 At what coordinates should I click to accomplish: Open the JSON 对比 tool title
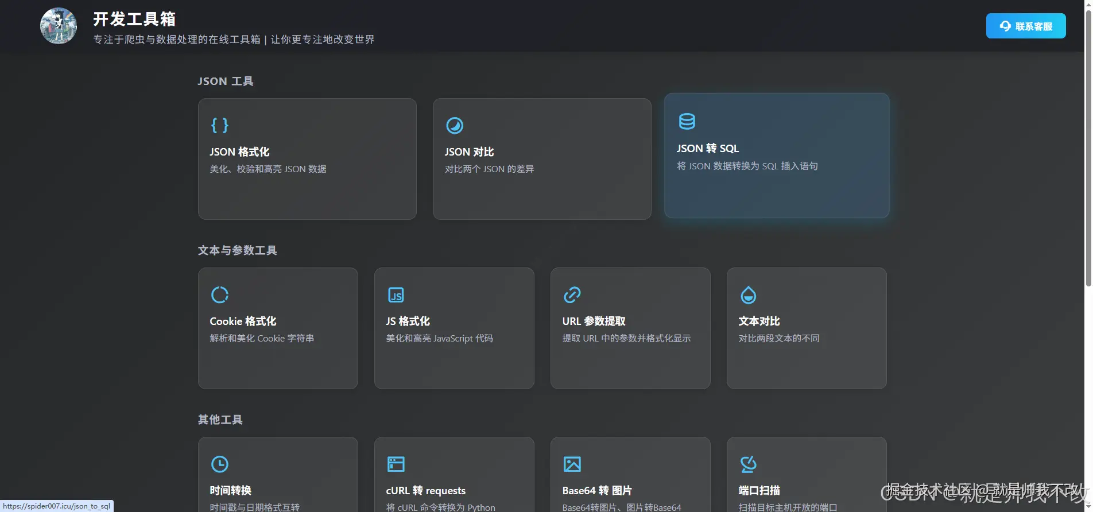pos(469,152)
